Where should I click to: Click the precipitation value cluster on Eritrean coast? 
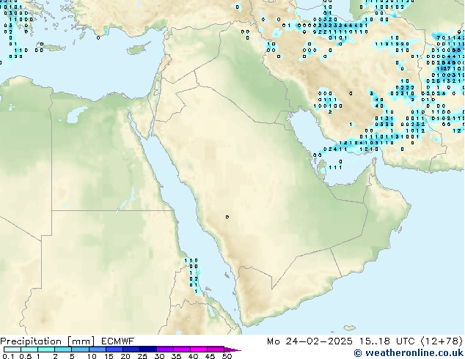click(192, 275)
